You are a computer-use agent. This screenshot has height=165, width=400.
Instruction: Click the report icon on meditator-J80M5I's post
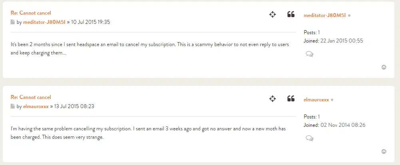click(x=273, y=15)
